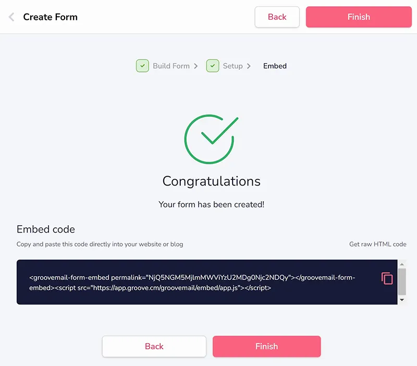Go to the Setup step
The height and width of the screenshot is (366, 417).
pos(232,66)
